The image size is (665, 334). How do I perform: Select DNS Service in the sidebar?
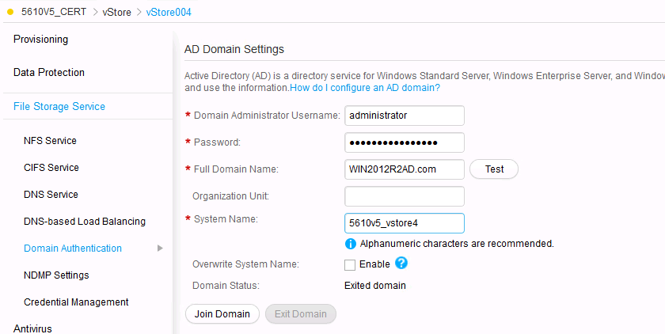coord(51,195)
